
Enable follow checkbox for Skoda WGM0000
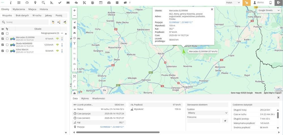7,45
